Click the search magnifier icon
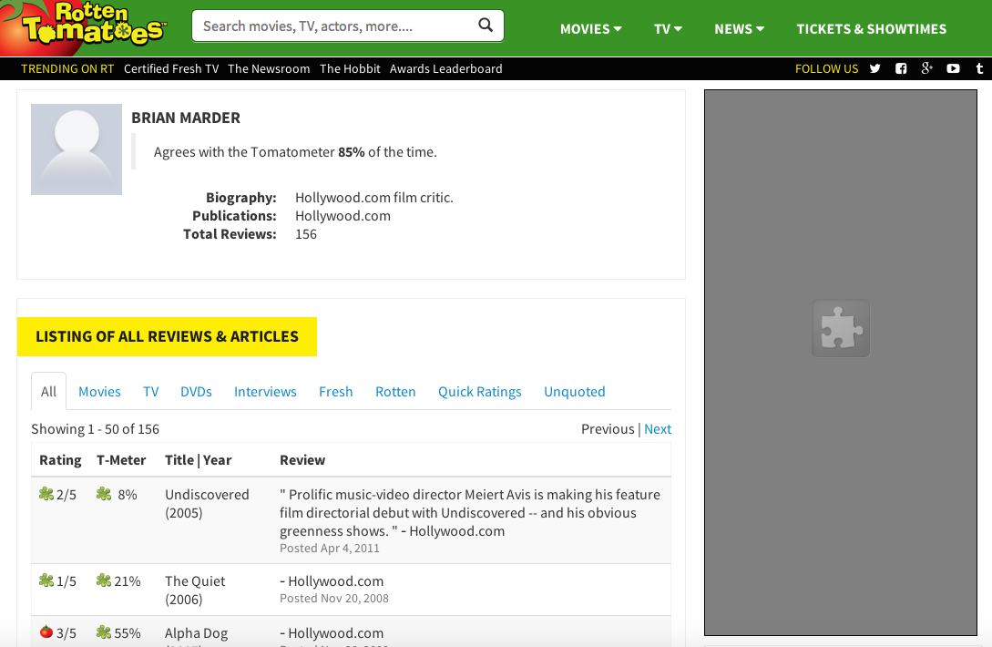This screenshot has width=992, height=647. [486, 26]
